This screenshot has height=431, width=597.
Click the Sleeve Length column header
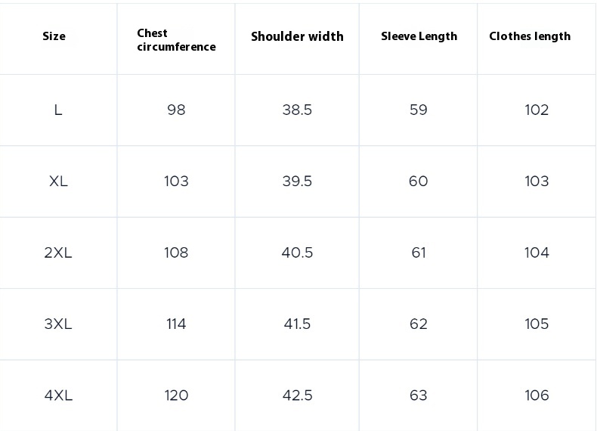(419, 36)
